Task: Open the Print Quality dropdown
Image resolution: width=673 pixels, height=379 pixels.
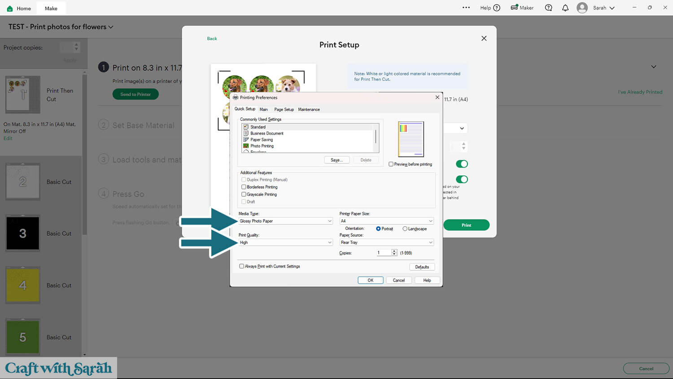Action: (x=286, y=242)
